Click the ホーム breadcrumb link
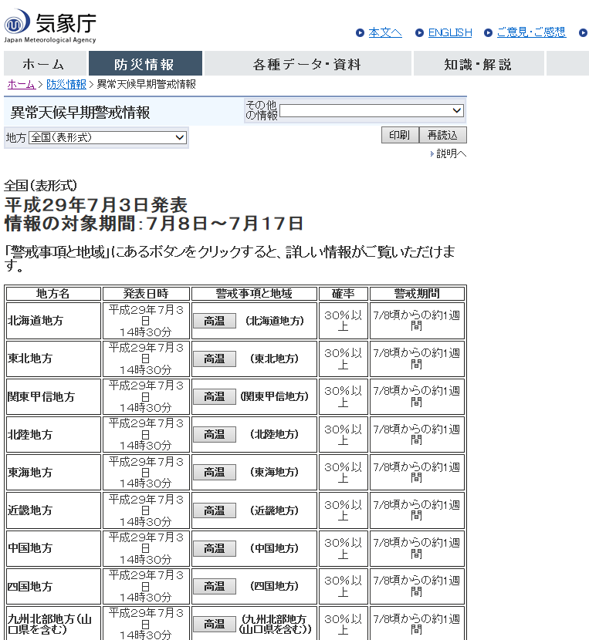This screenshot has height=640, width=589. tap(21, 84)
